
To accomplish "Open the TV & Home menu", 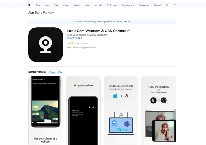I will pos(112,5).
